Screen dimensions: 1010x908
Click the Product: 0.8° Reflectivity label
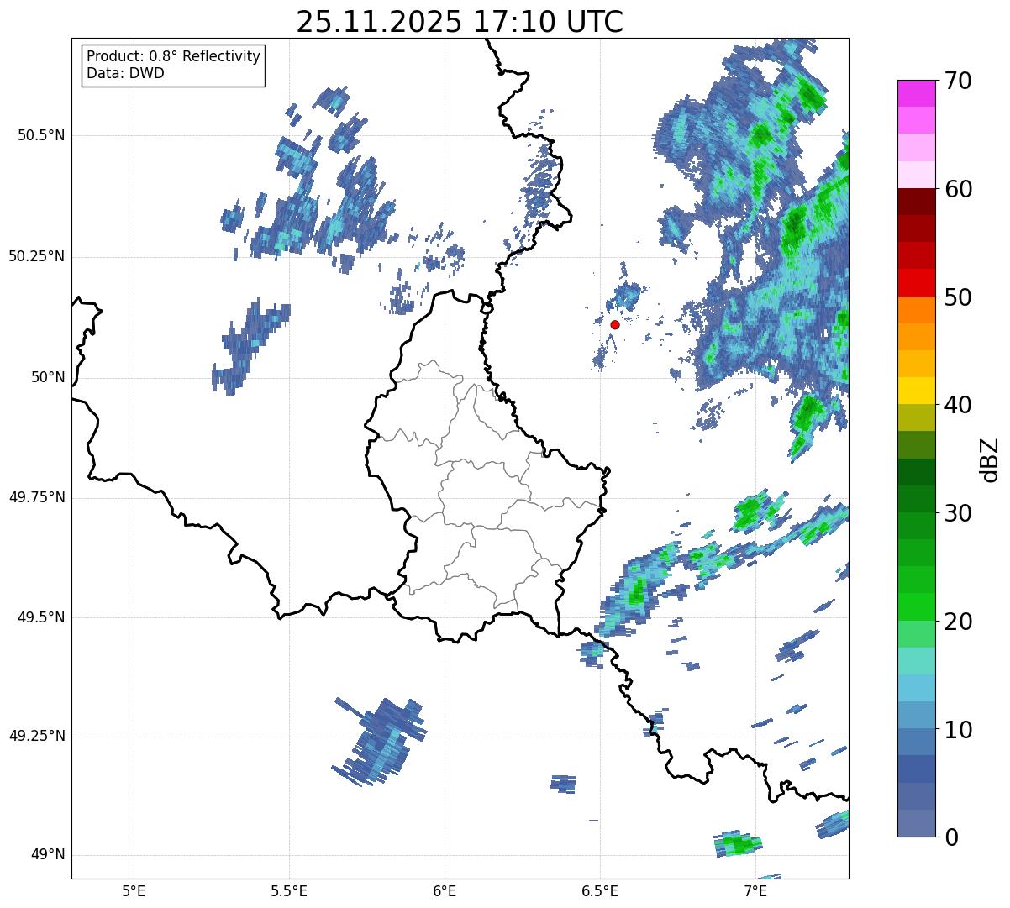coord(174,56)
